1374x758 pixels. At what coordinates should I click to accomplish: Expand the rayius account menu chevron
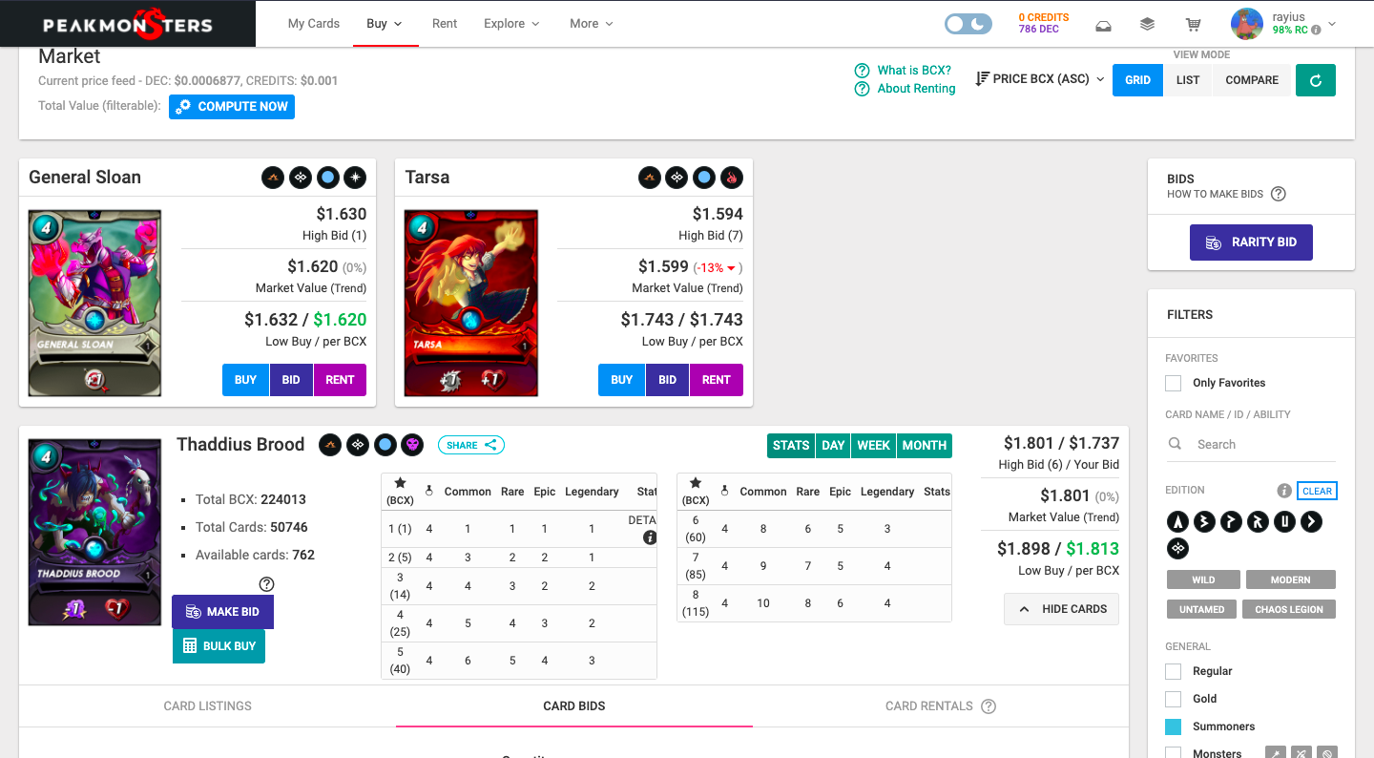pyautogui.click(x=1332, y=24)
